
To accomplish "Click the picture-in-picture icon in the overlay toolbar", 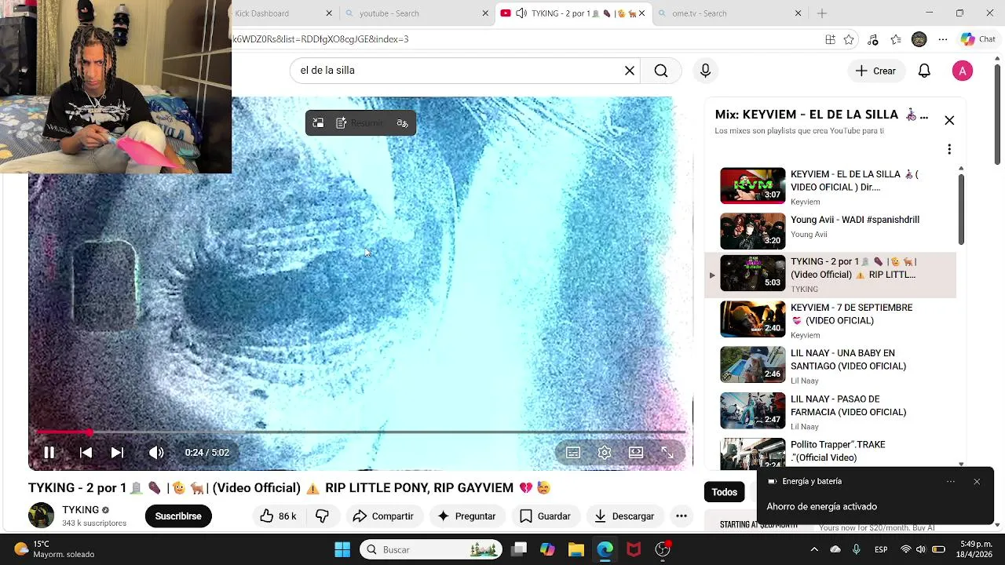I will 318,123.
